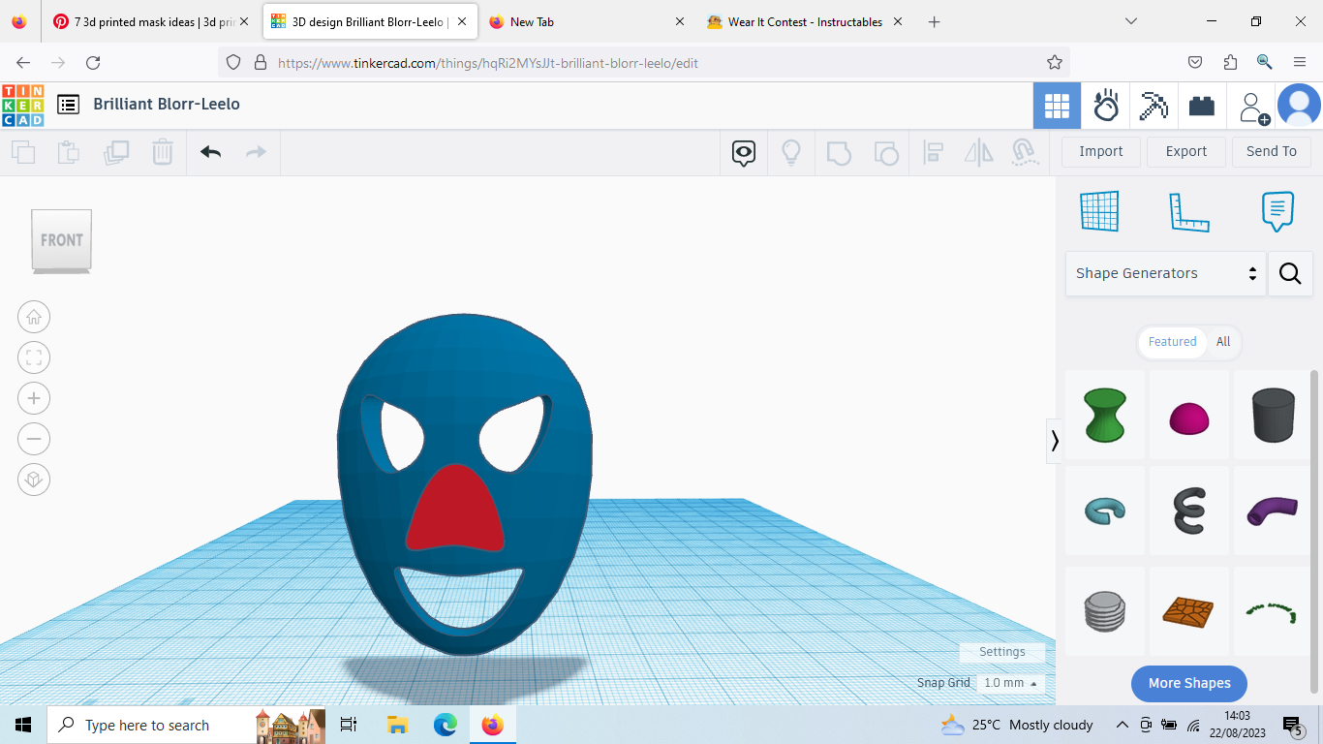Click the home view icon
1323x744 pixels.
click(x=34, y=317)
